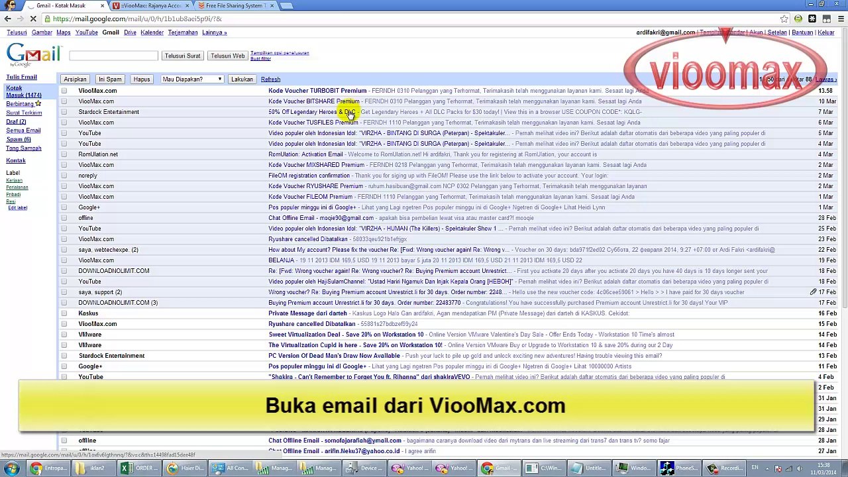This screenshot has width=848, height=477.
Task: Open Kalender from Google top bar
Action: coord(152,32)
